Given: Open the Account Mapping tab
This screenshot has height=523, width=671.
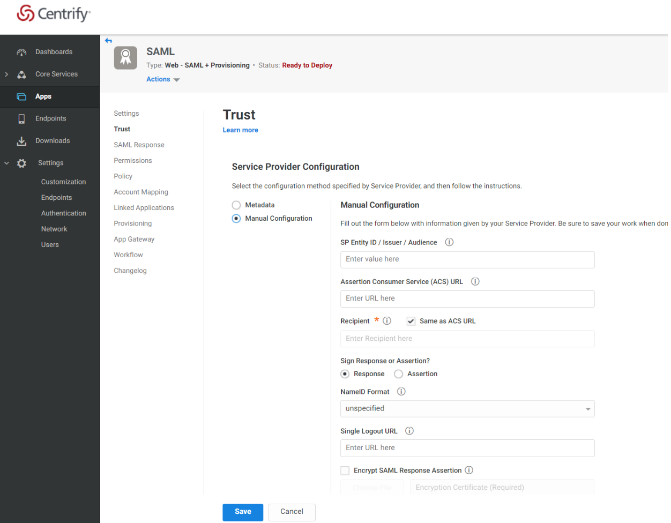Looking at the screenshot, I should 141,192.
